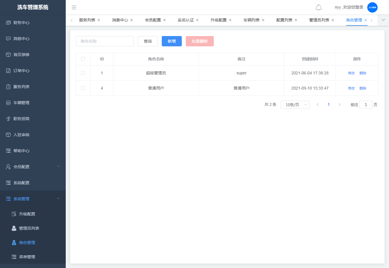Click the 消息中心 chat icon in sidebar
This screenshot has width=389, height=268.
coord(8,39)
